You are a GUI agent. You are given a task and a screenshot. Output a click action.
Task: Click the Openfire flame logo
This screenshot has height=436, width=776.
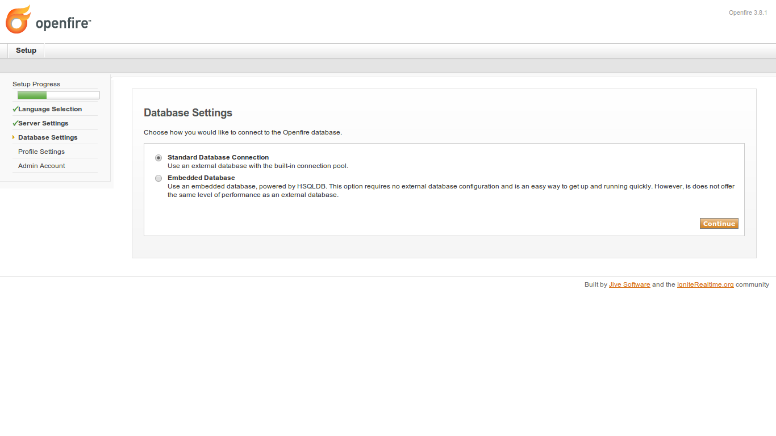click(x=18, y=19)
